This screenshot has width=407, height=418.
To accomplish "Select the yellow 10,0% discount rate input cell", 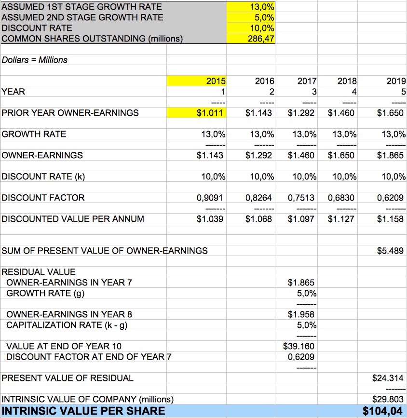I will tap(250, 28).
